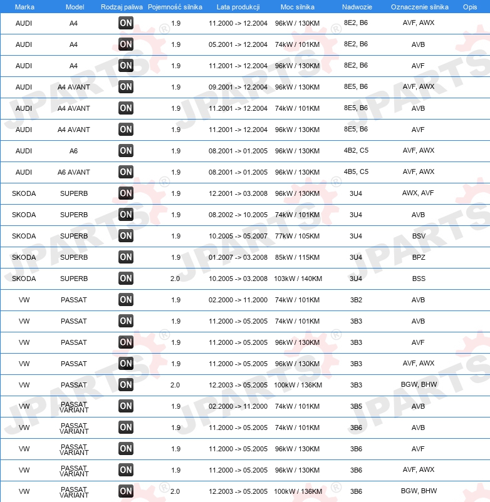Viewport: 490px width, 502px height.
Task: Click ON badge in Passat Variant 3B6 AVB row
Action: pos(125,428)
